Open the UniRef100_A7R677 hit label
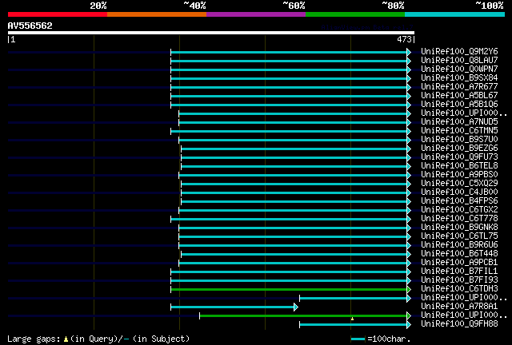Viewport: 512px width, 345px height. [x=459, y=86]
